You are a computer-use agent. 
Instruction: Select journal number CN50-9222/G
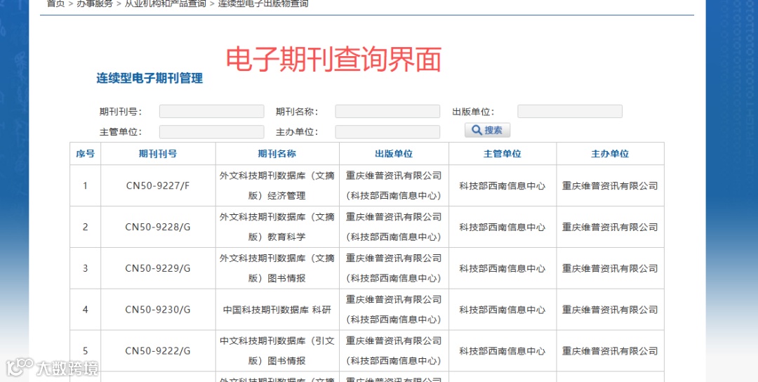pyautogui.click(x=158, y=351)
